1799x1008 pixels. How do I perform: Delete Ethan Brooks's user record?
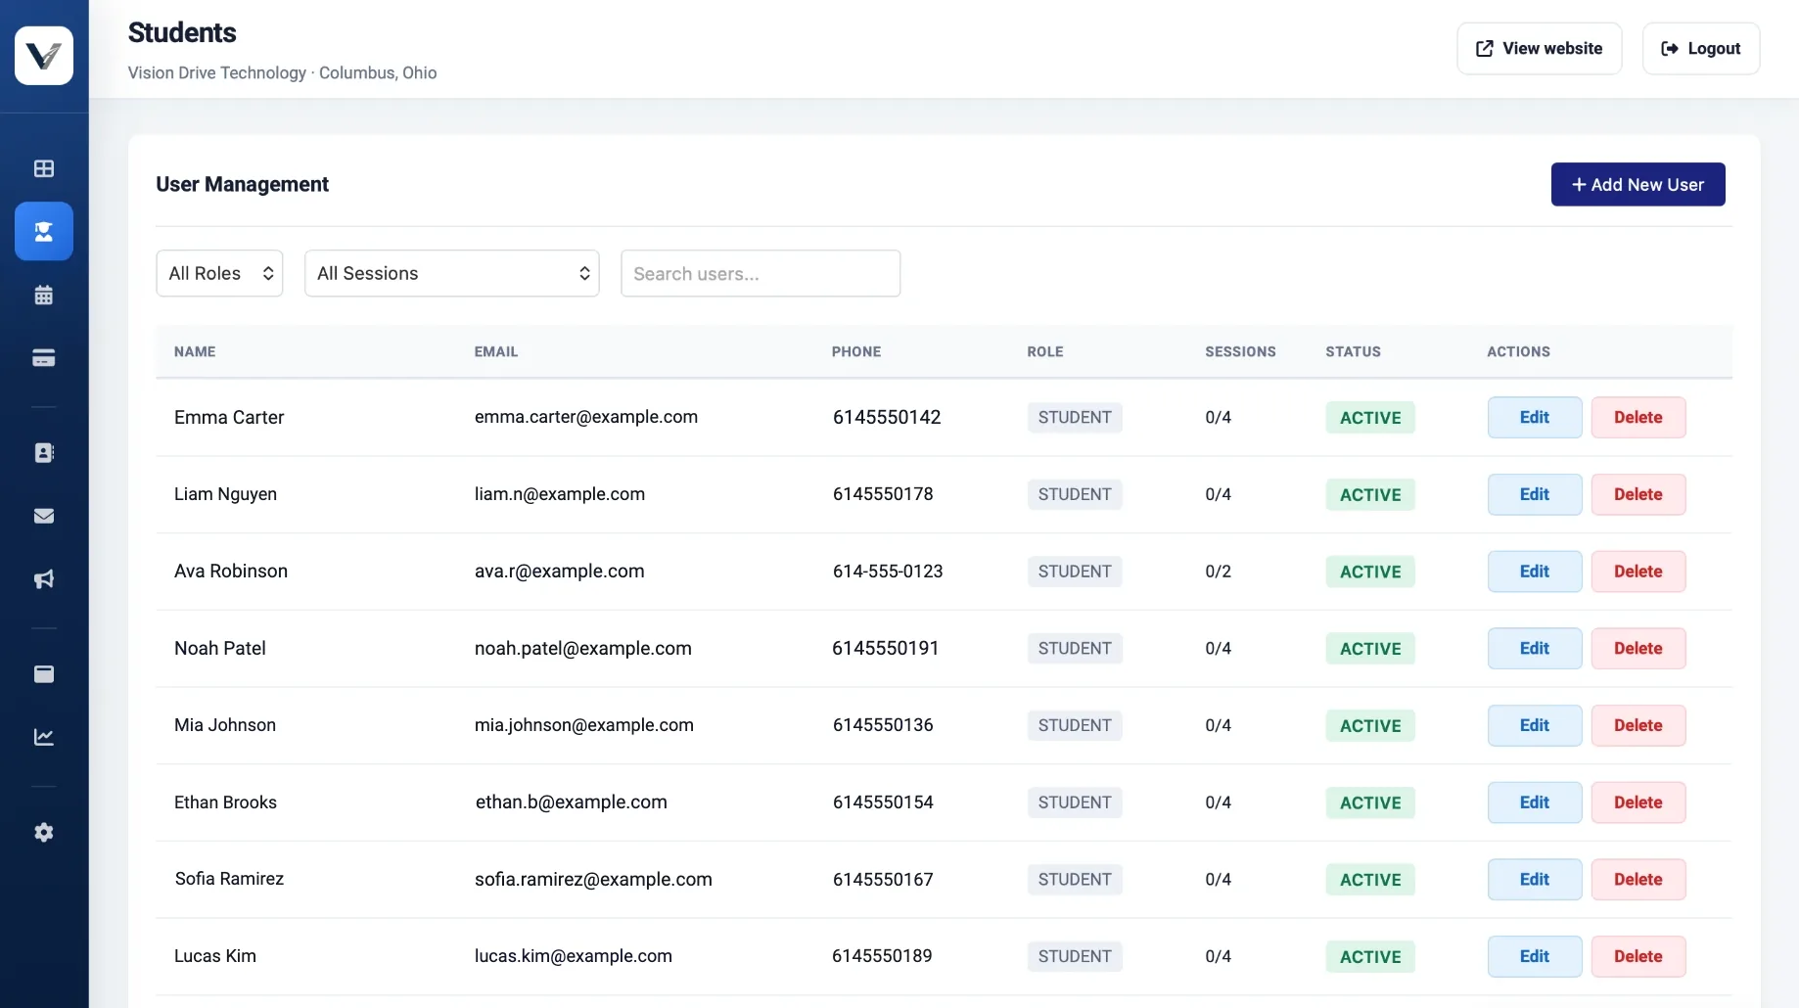1638,802
